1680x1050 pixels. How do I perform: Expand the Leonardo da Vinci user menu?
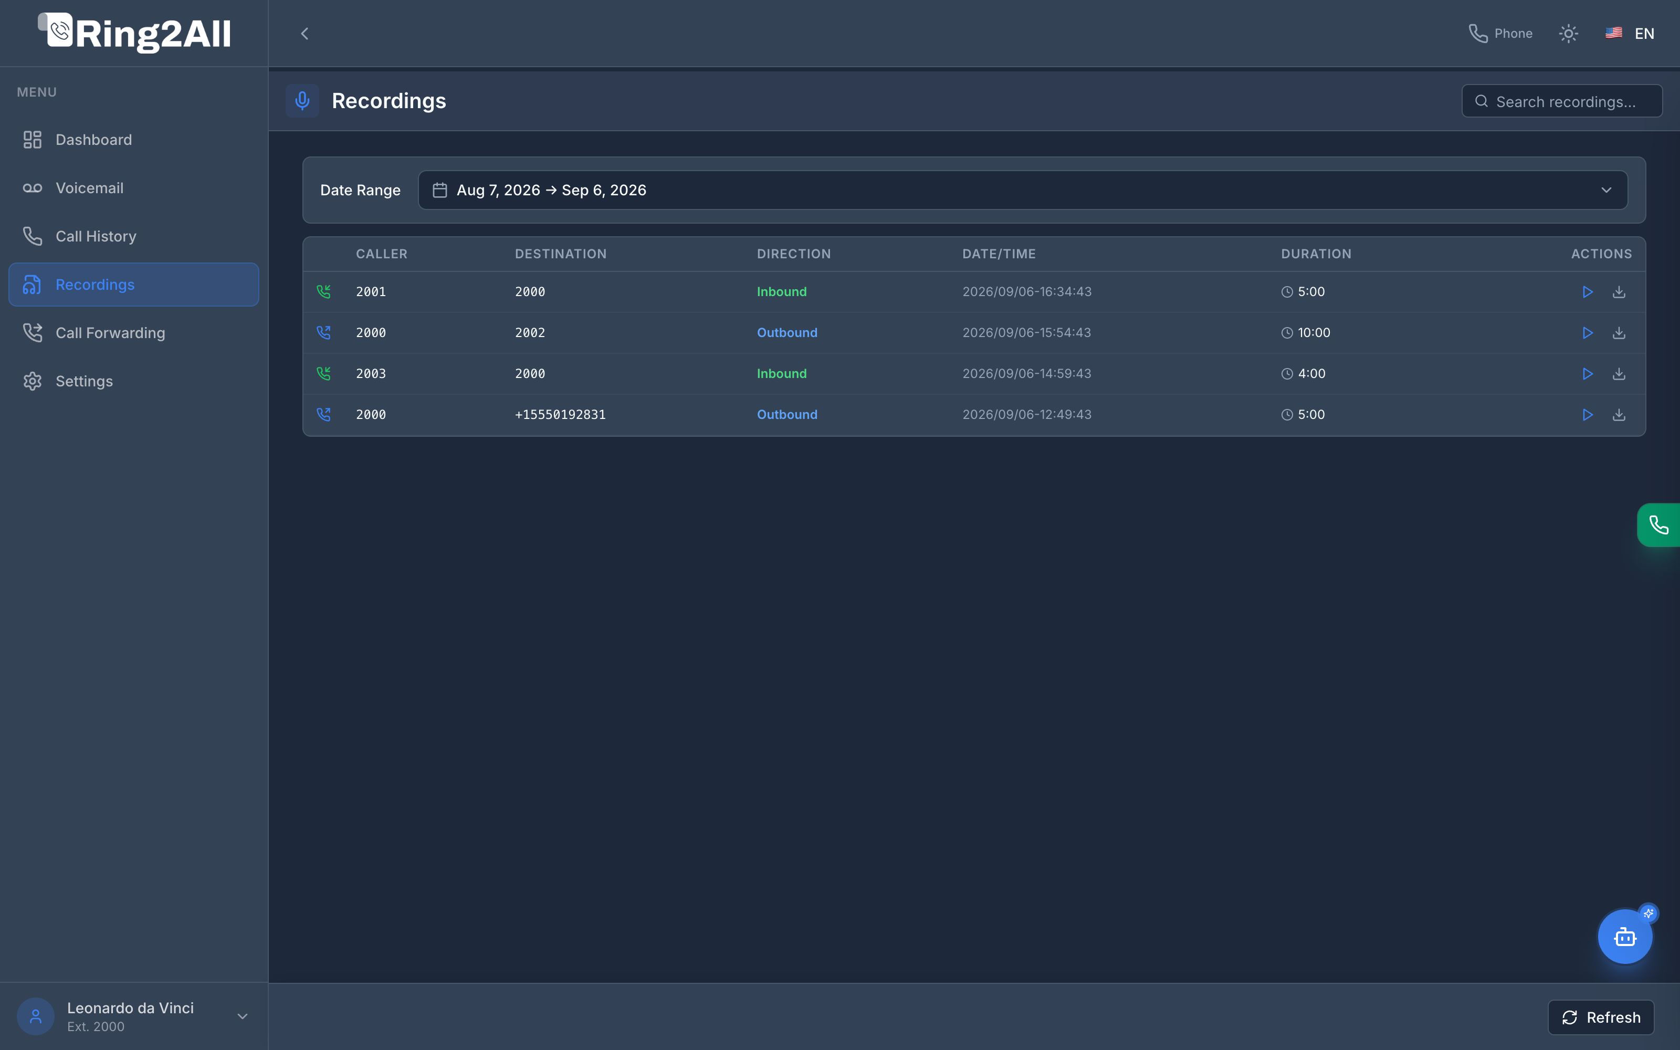133,1017
